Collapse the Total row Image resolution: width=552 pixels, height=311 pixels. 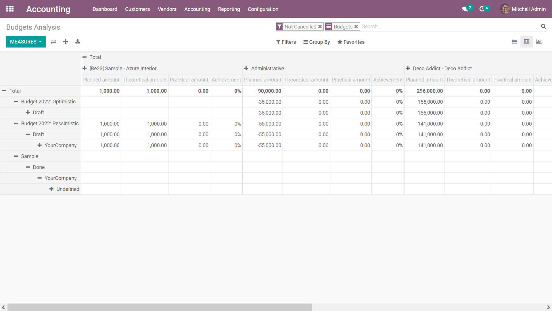(11, 91)
